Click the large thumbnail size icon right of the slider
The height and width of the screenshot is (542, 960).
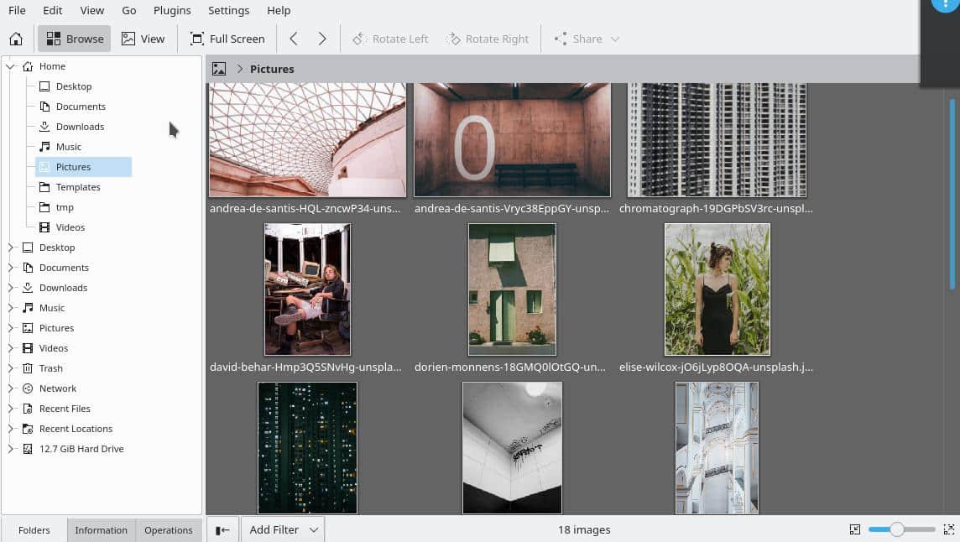(948, 529)
